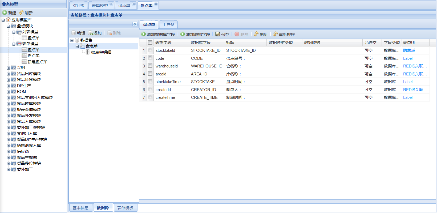Click the 盘点模块 folder icon

pyautogui.click(x=14, y=26)
